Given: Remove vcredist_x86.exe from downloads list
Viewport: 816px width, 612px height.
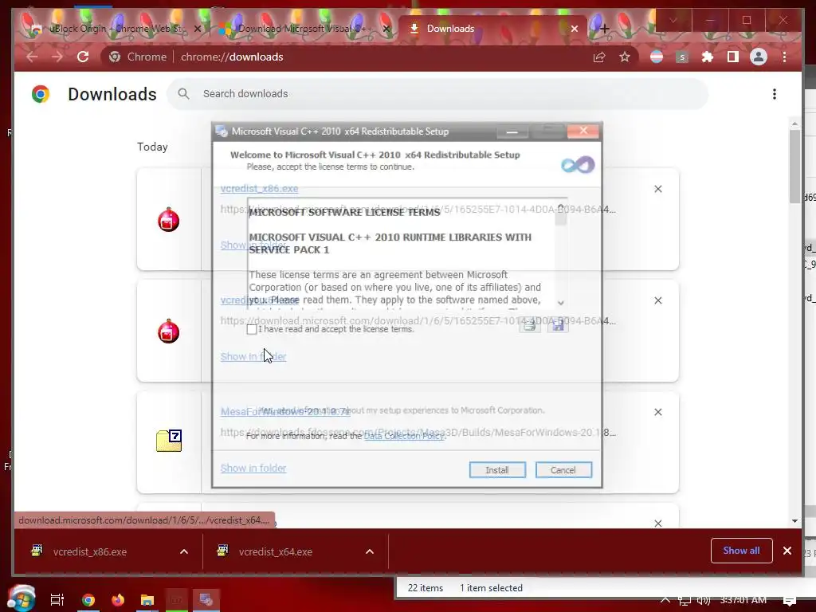Looking at the screenshot, I should [x=657, y=189].
